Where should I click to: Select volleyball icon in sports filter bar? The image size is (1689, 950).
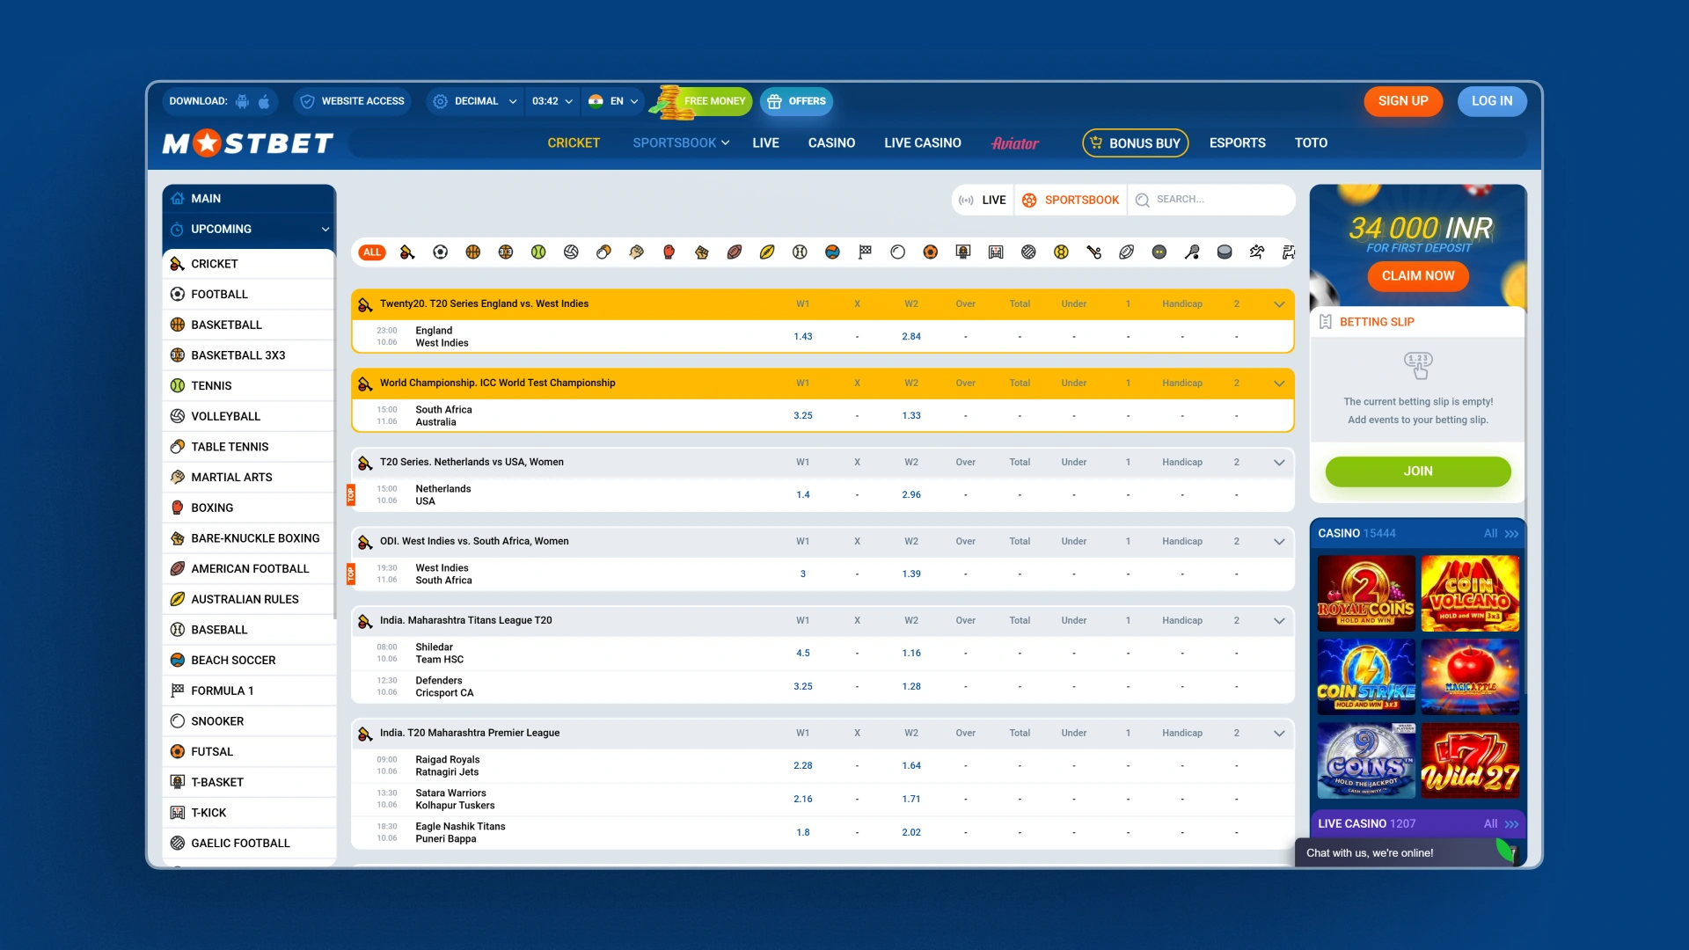pos(571,252)
